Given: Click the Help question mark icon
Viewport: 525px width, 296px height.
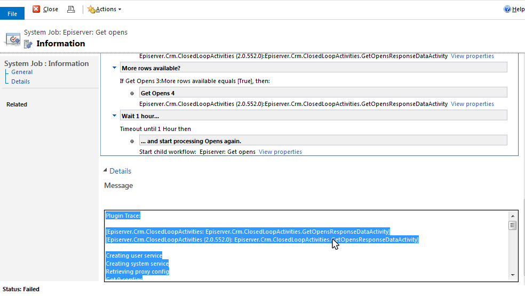Looking at the screenshot, I should [507, 9].
